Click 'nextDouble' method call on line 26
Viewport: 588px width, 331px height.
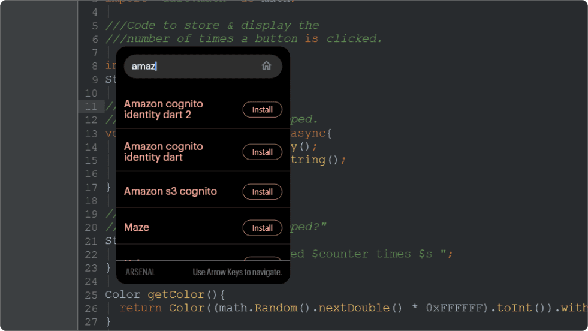(x=354, y=308)
